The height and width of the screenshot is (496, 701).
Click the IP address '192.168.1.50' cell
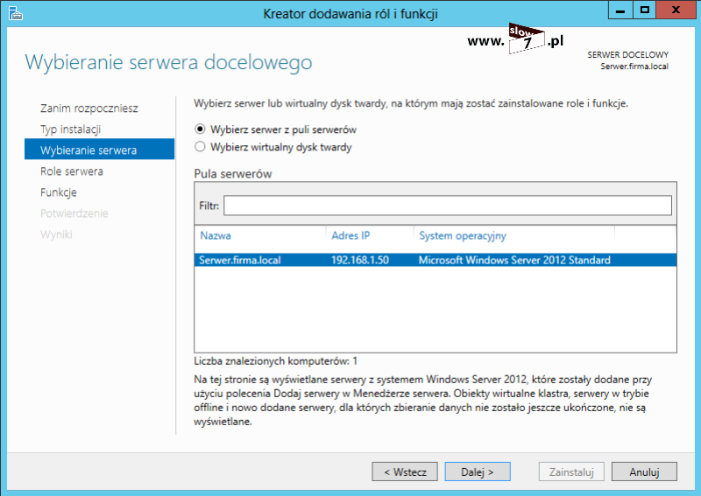point(360,260)
